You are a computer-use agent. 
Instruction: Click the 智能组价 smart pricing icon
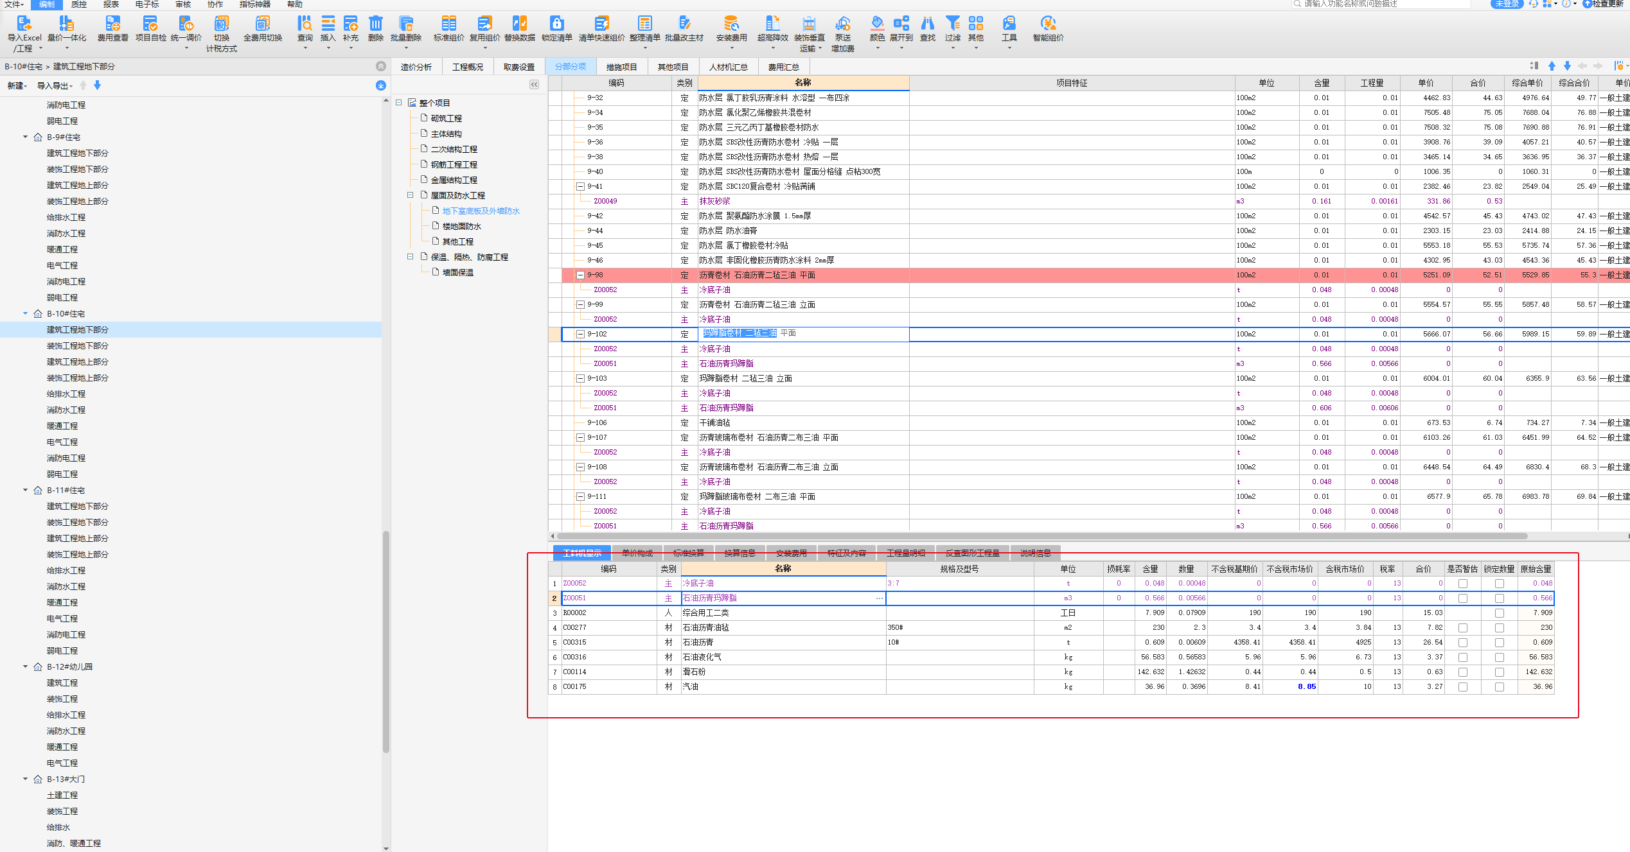(1048, 24)
